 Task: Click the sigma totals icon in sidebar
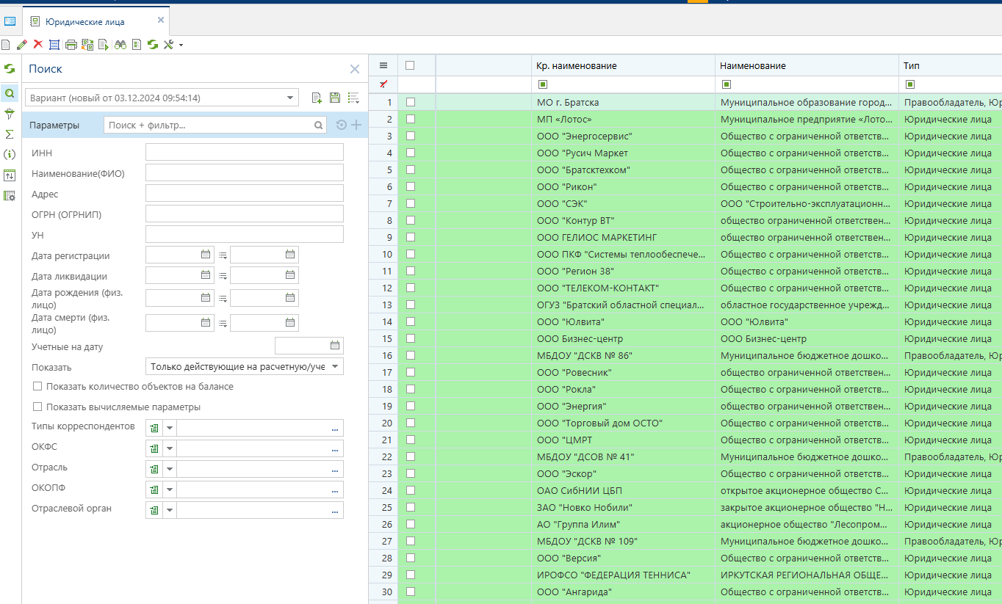click(x=10, y=134)
